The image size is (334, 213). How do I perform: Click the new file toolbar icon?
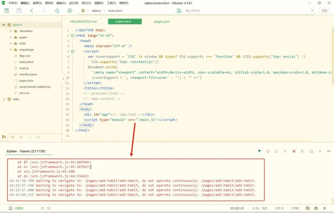[x=6, y=11]
